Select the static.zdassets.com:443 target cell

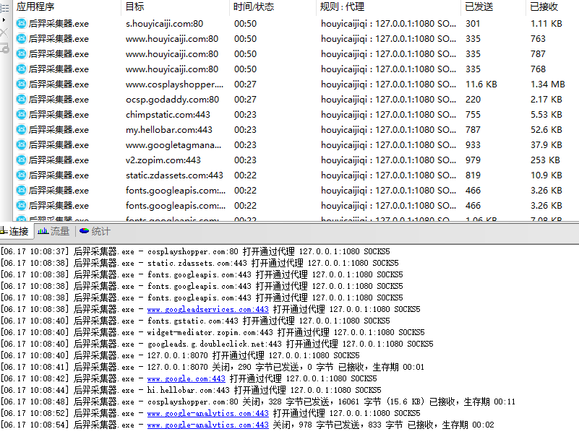(x=174, y=175)
